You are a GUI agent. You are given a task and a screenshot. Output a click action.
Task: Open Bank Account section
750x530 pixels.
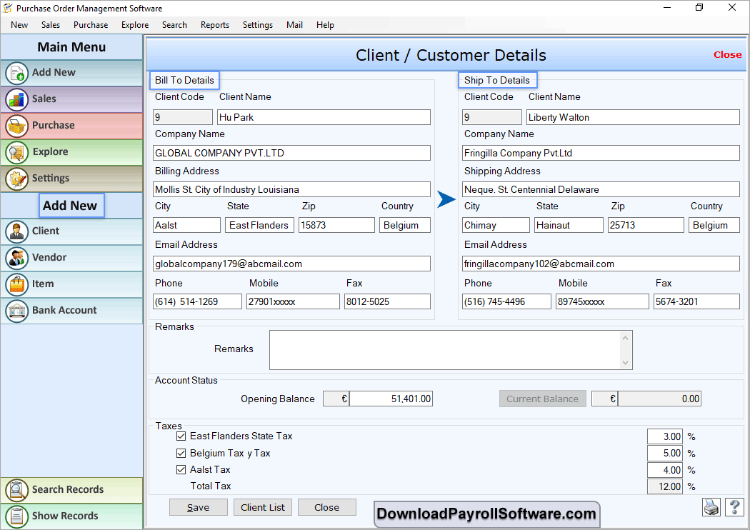click(x=17, y=310)
